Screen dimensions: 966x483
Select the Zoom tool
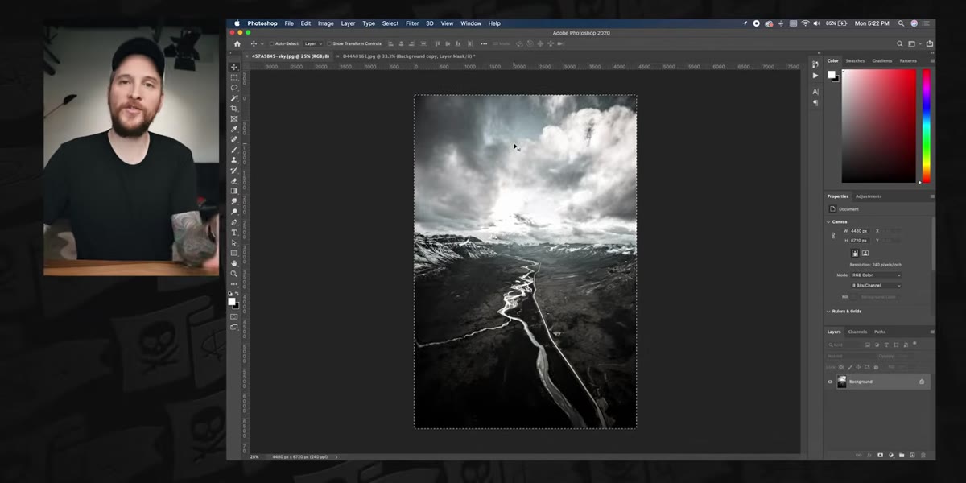tap(234, 274)
